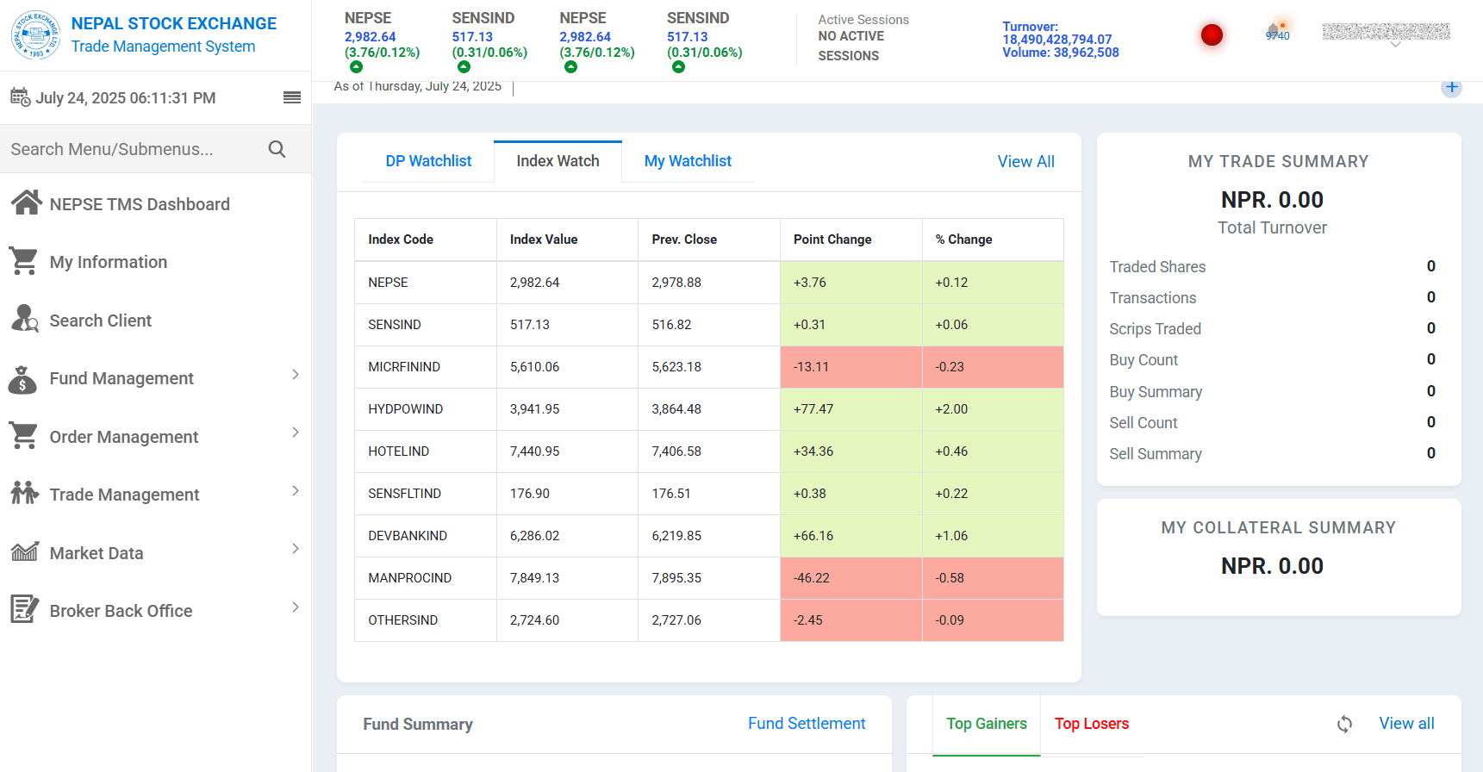Select the OTHERSIND index row
1483x772 pixels.
pos(708,620)
